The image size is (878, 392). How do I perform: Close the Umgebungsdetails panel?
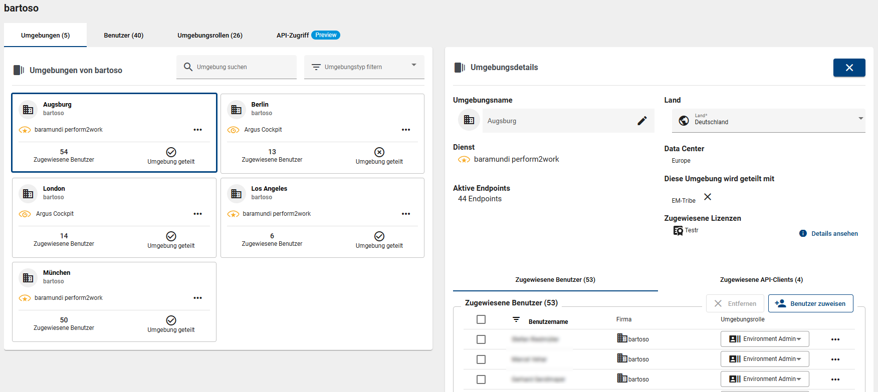(x=849, y=68)
